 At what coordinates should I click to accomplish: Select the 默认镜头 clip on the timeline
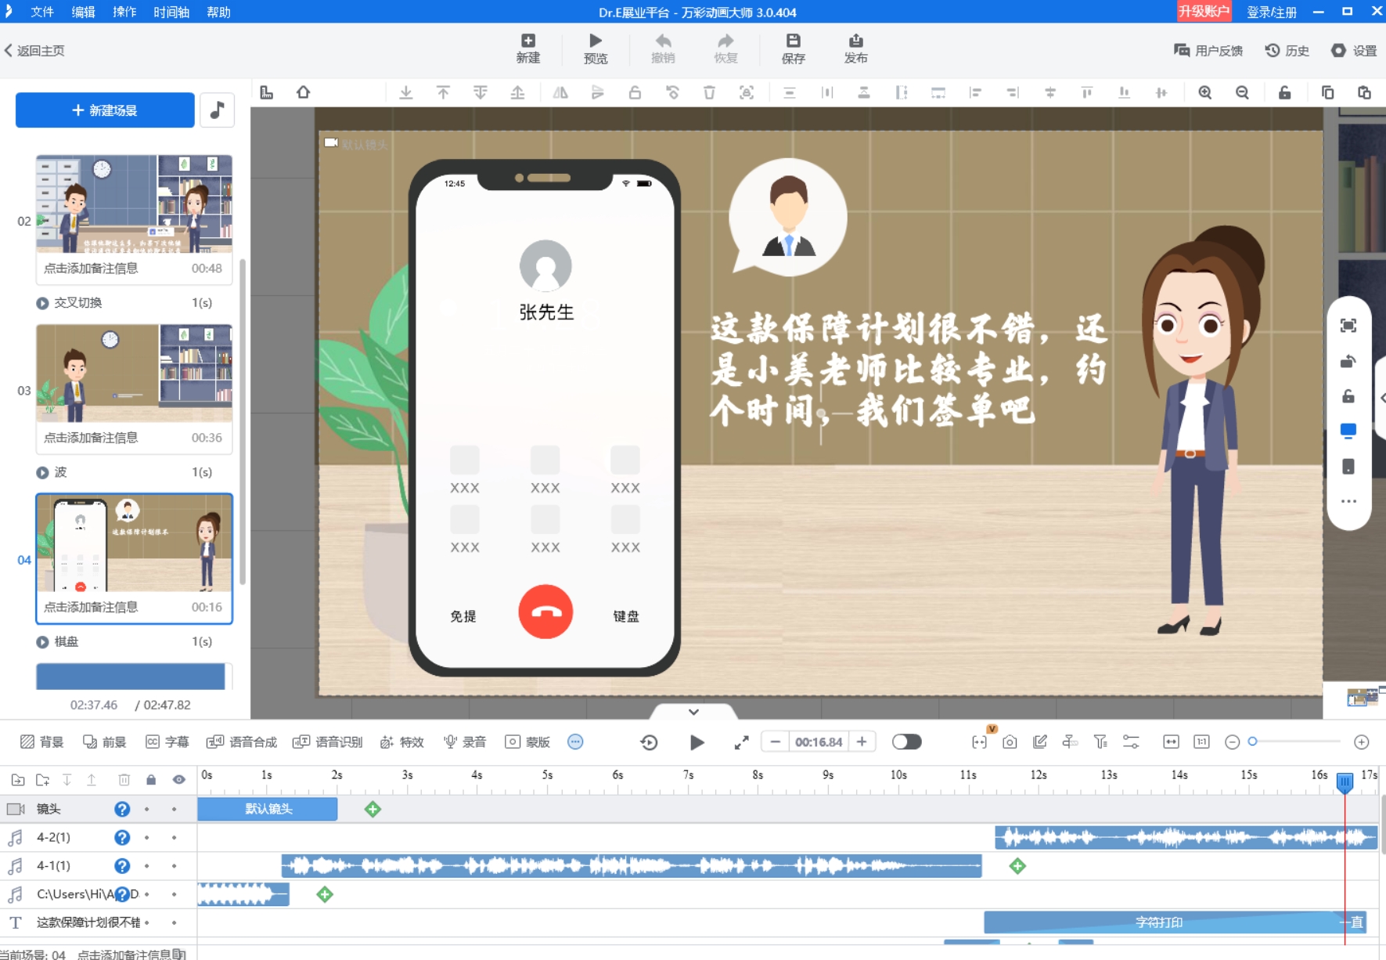(268, 809)
